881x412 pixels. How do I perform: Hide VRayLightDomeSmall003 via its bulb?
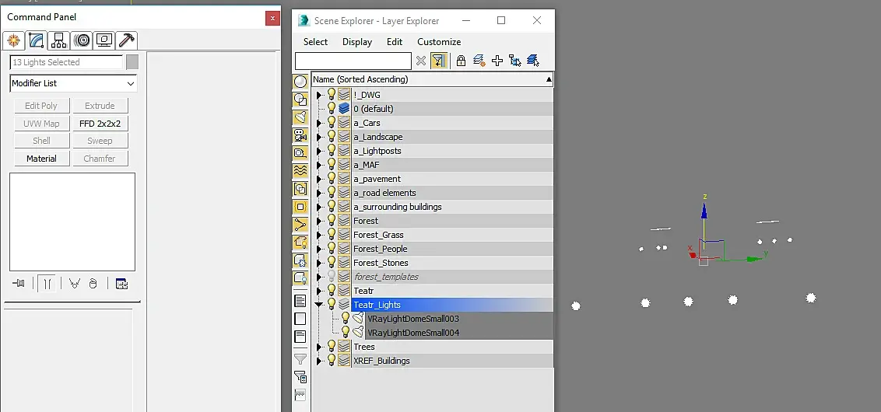point(346,318)
